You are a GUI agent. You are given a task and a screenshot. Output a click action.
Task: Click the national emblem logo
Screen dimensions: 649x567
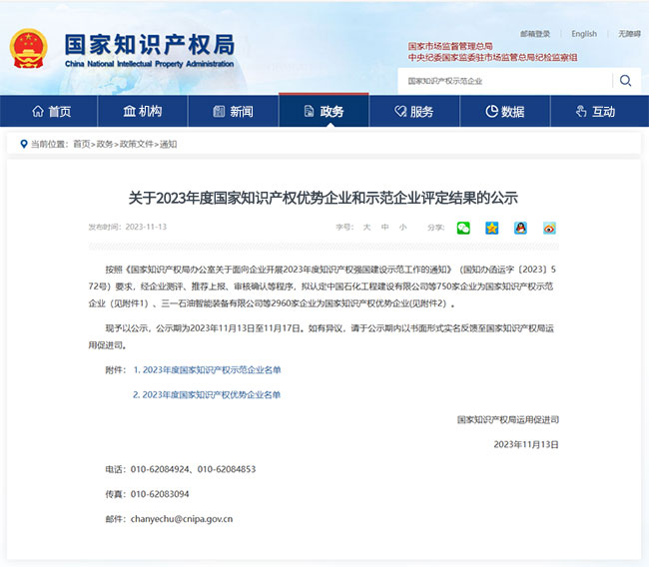29,49
